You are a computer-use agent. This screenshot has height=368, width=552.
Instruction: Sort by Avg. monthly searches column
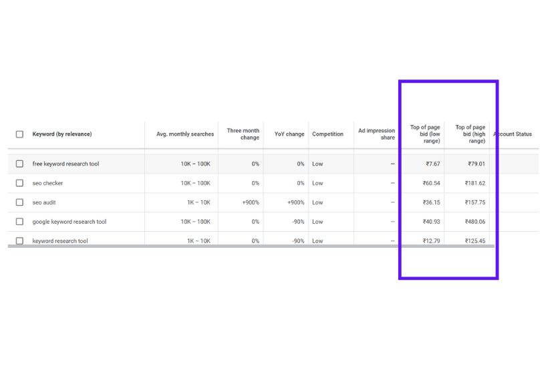(x=185, y=134)
